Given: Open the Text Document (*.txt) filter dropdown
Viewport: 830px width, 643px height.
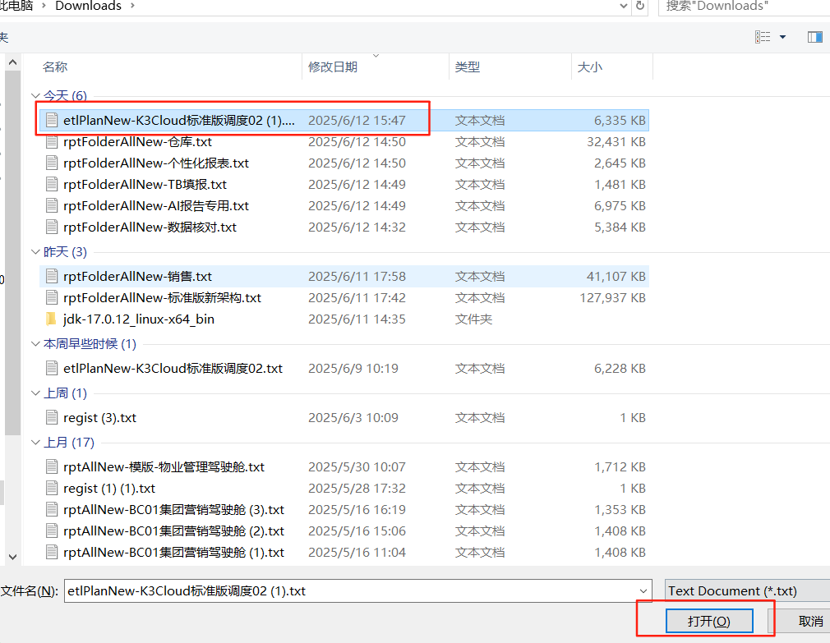Looking at the screenshot, I should (x=747, y=590).
